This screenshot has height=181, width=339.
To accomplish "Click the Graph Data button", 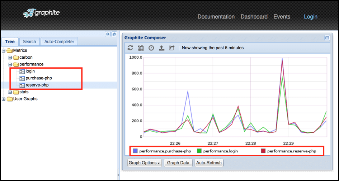I will point(178,163).
